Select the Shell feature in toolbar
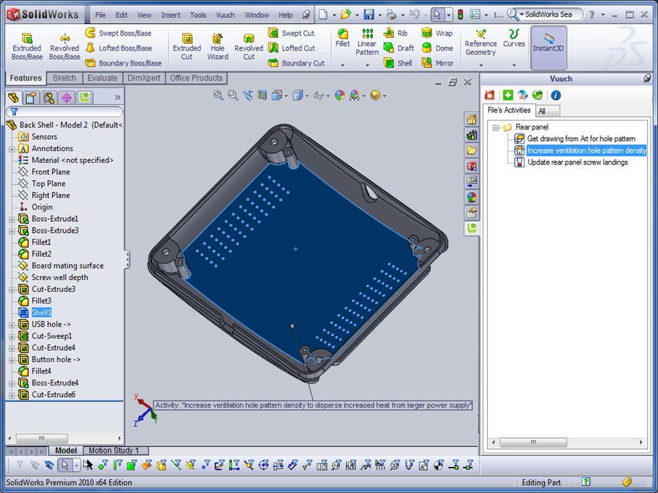658x493 pixels. pyautogui.click(x=398, y=63)
